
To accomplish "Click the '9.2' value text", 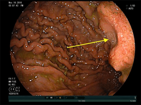I will tap(18, 88).
